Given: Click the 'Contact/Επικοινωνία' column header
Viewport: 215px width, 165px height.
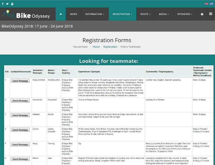Looking at the screenshot, I should click(x=21, y=72).
